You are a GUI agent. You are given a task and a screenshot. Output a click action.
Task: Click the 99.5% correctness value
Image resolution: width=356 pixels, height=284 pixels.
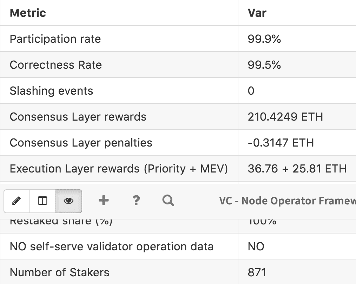coord(264,65)
